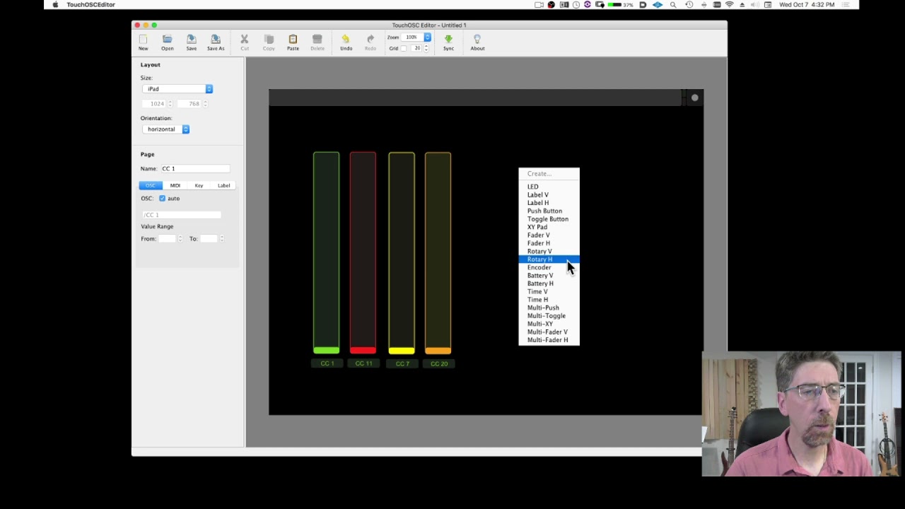This screenshot has height=509, width=905.
Task: Click the Wi-Fi status icon
Action: coord(730,4)
